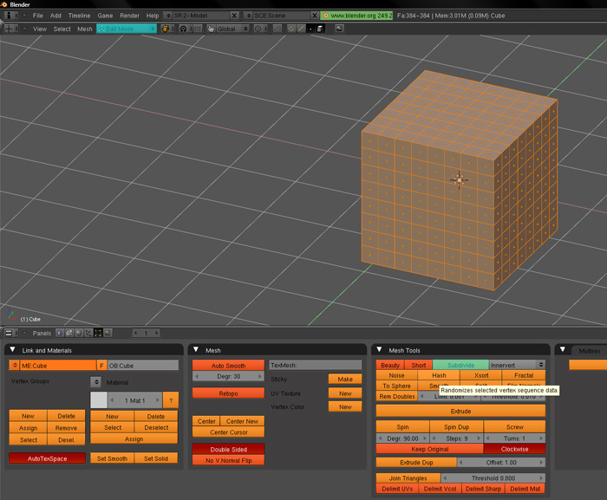The width and height of the screenshot is (607, 500).
Task: Open the Scene context icon
Action: pos(108,333)
